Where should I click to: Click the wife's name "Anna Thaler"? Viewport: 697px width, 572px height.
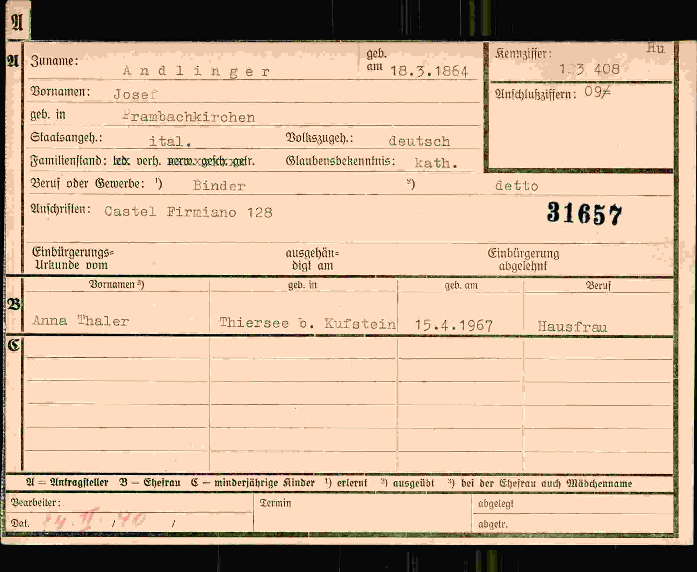tap(81, 321)
